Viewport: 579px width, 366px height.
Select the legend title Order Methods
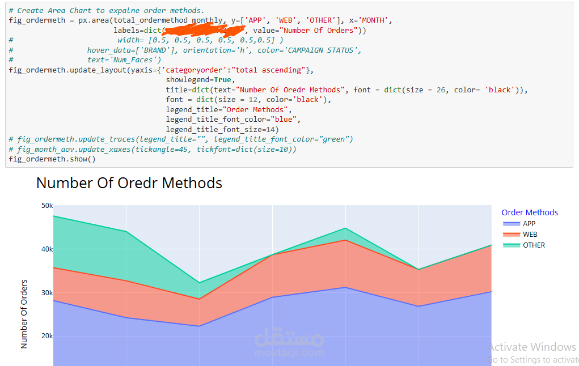tap(530, 212)
